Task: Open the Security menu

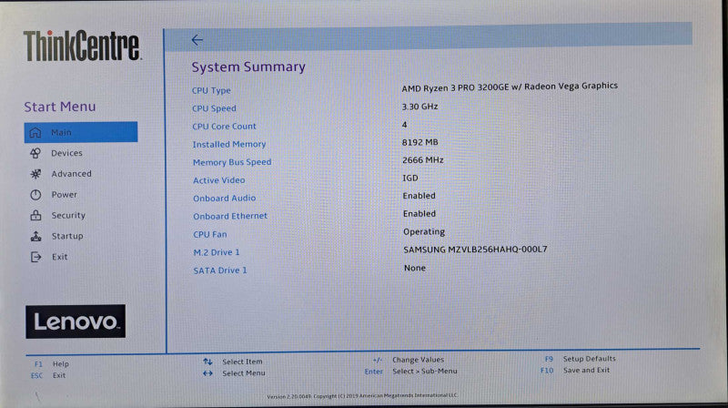Action: pos(68,215)
